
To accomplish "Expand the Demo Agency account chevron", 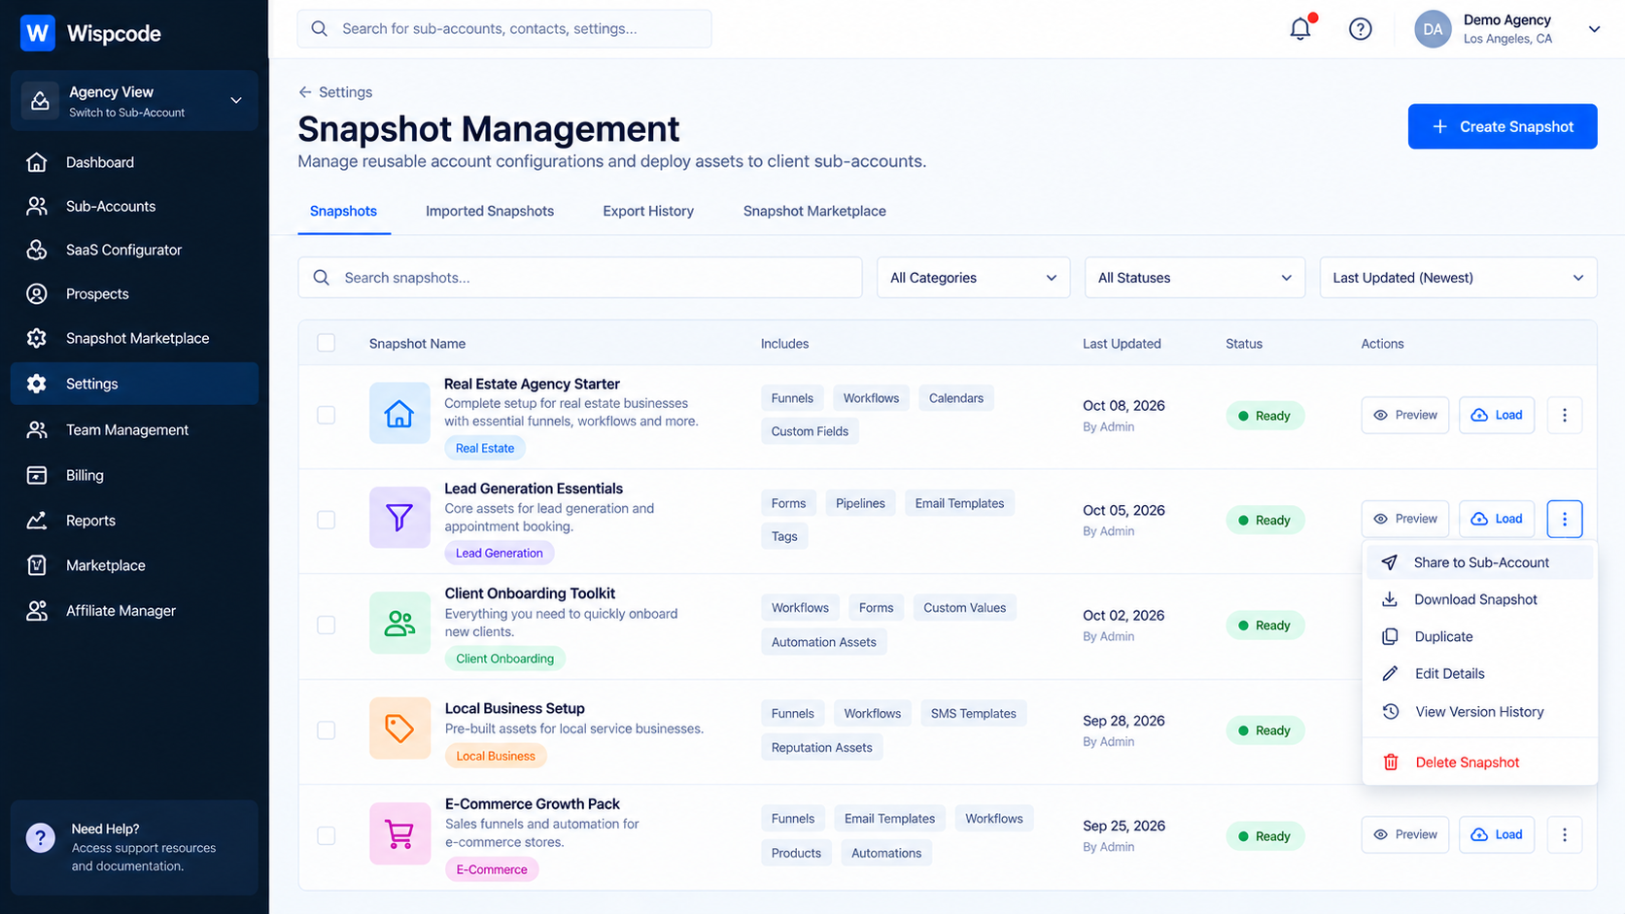I will pyautogui.click(x=1594, y=29).
